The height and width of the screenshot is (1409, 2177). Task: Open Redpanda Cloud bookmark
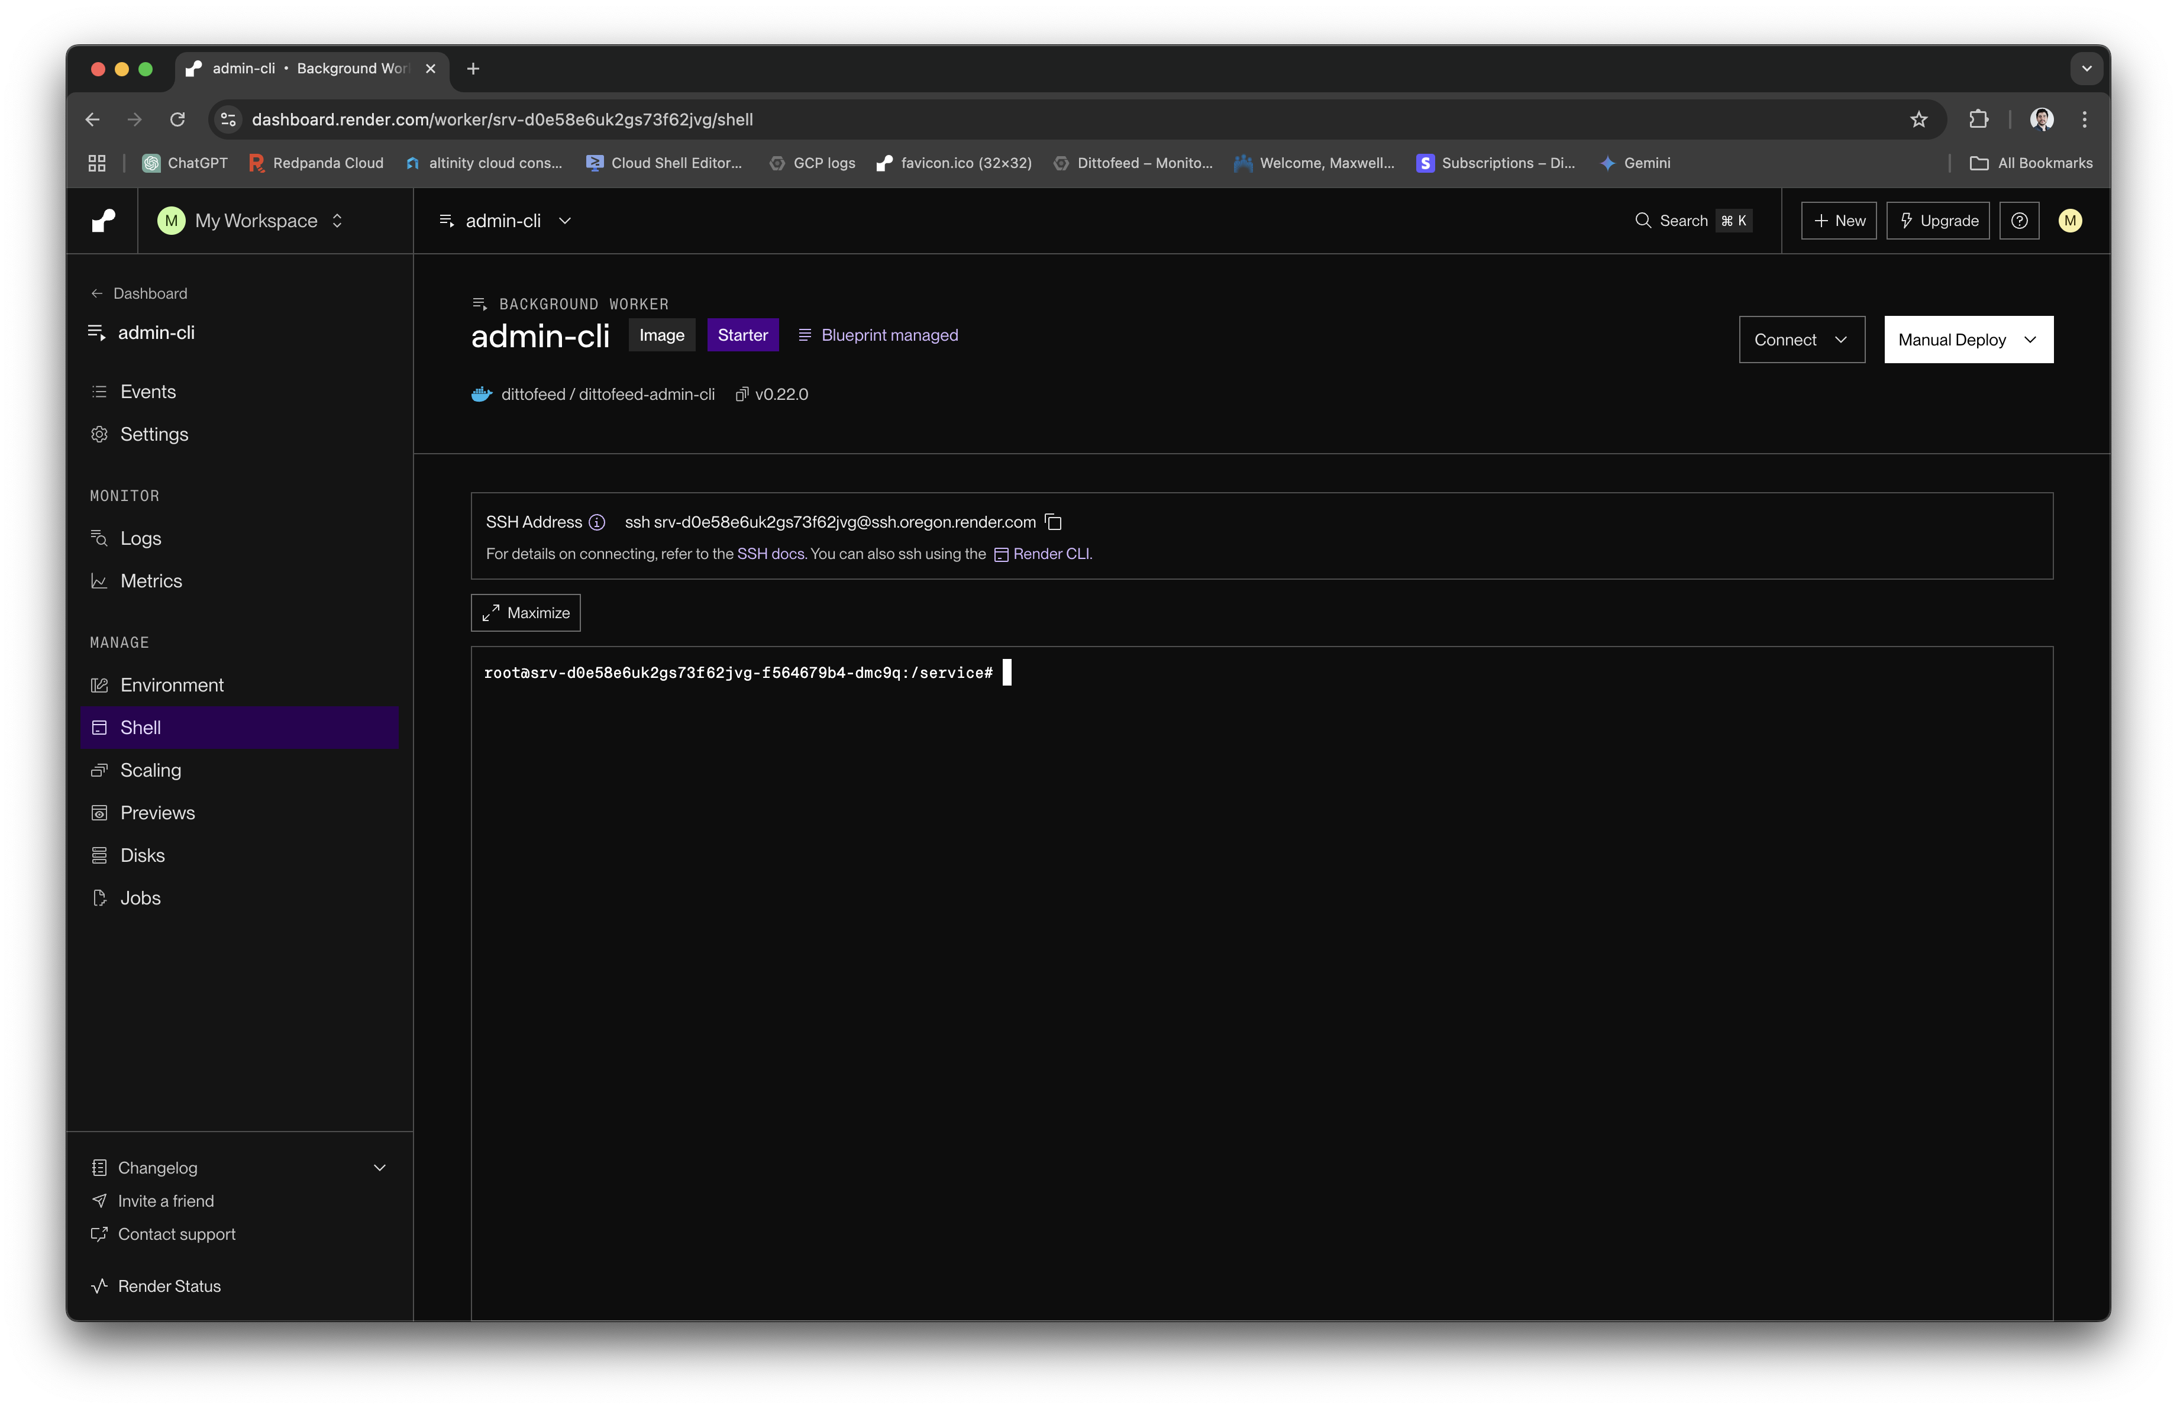click(x=316, y=163)
